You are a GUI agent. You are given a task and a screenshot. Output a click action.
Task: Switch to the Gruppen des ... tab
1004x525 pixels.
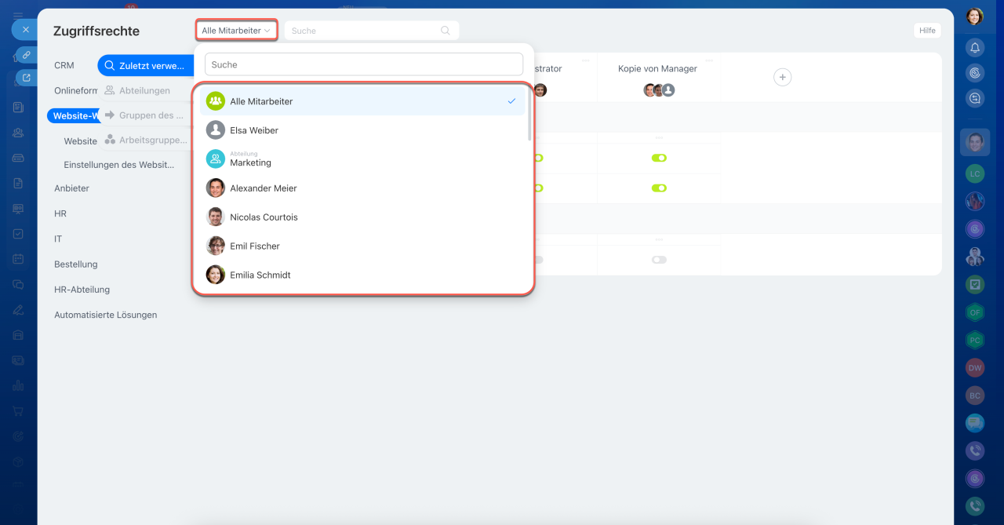point(145,115)
